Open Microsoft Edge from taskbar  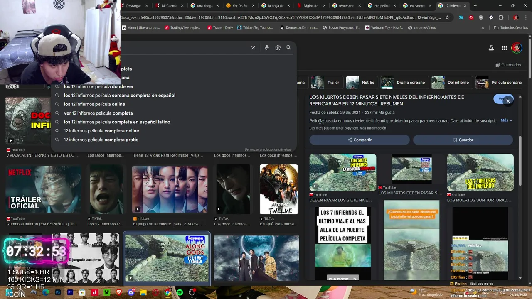click(46, 292)
